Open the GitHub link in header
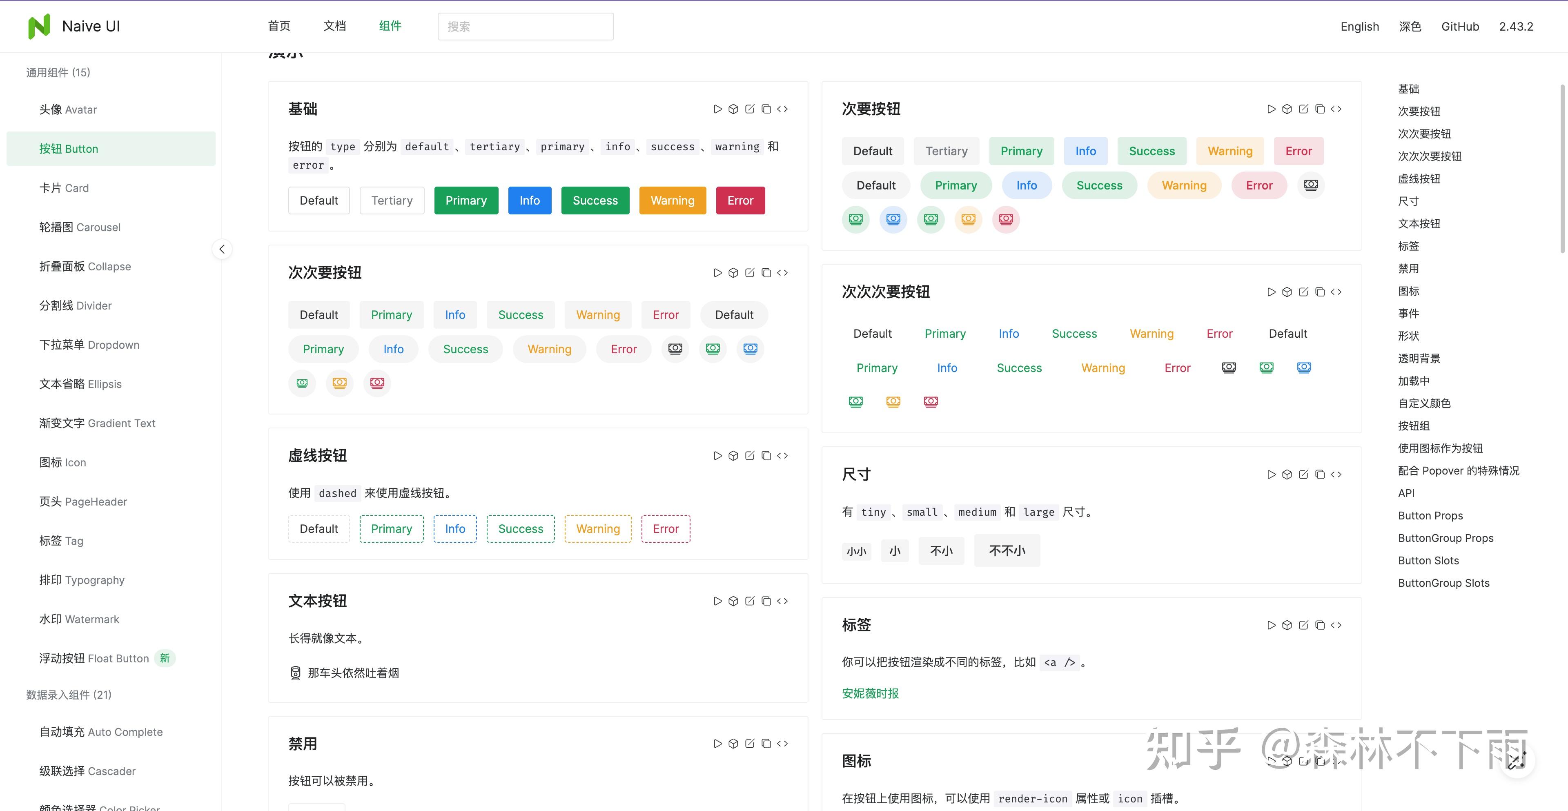The height and width of the screenshot is (811, 1568). 1460,26
